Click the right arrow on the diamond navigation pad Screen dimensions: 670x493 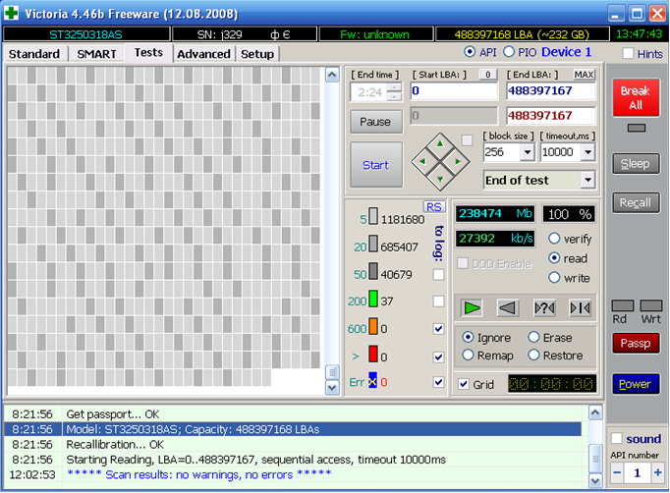click(458, 161)
